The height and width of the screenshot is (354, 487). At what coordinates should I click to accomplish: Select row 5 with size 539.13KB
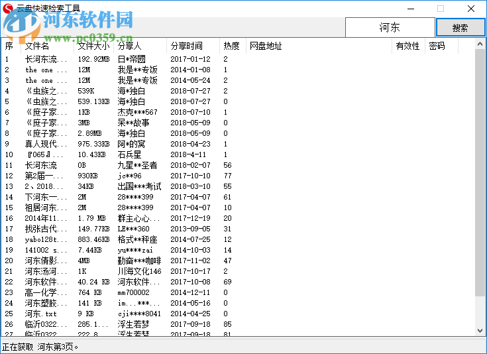tap(238, 101)
